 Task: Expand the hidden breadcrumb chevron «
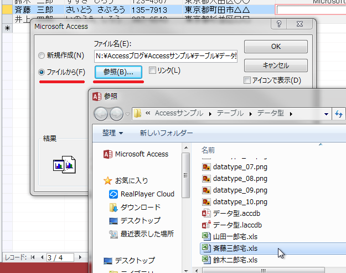click(148, 113)
